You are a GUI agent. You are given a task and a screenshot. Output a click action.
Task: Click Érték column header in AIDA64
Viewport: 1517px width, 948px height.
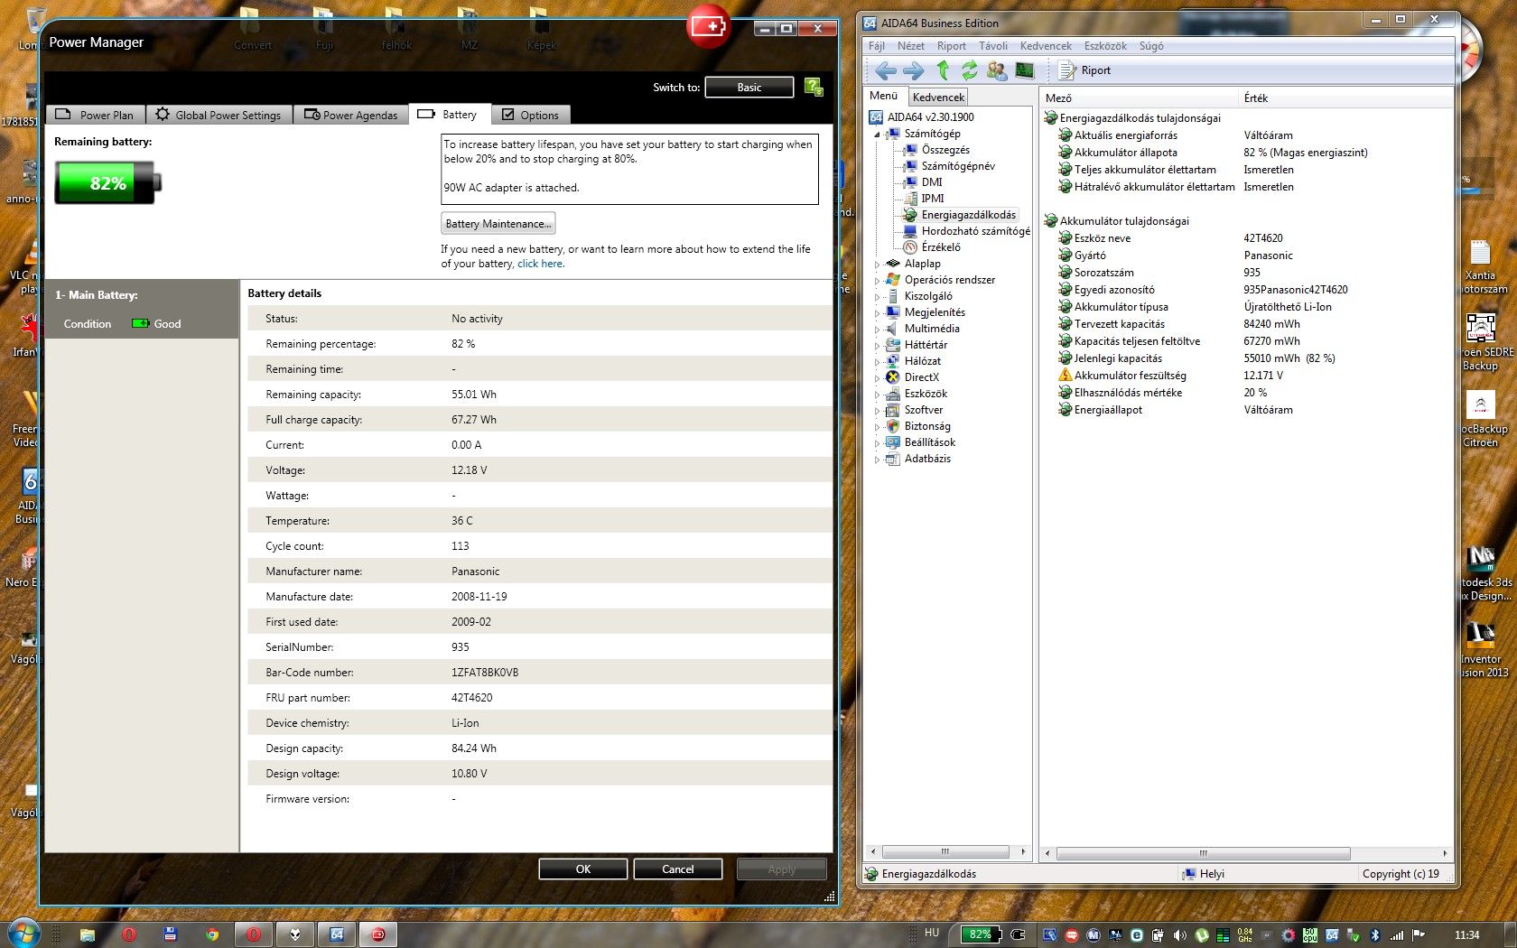pyautogui.click(x=1345, y=98)
